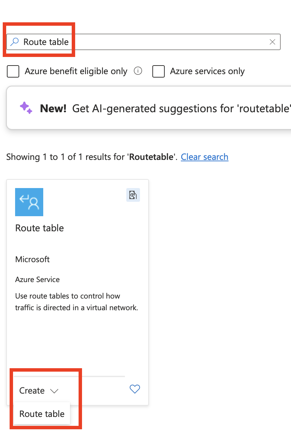Image resolution: width=291 pixels, height=431 pixels.
Task: Enable the 'Azure benefit eligible only' checkbox
Action: pyautogui.click(x=13, y=71)
